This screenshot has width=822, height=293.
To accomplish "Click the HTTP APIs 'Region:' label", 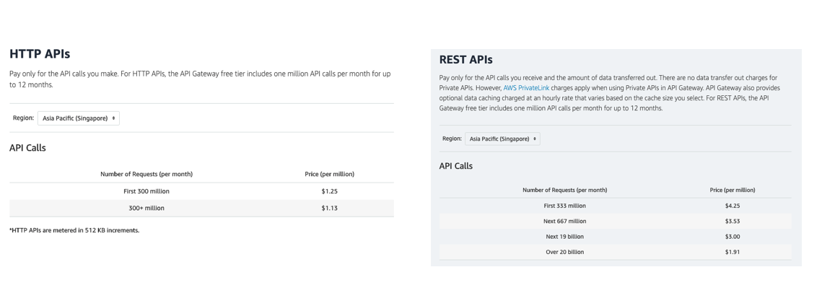I will [x=23, y=118].
